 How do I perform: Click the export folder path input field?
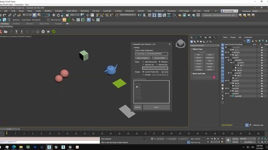click(151, 54)
